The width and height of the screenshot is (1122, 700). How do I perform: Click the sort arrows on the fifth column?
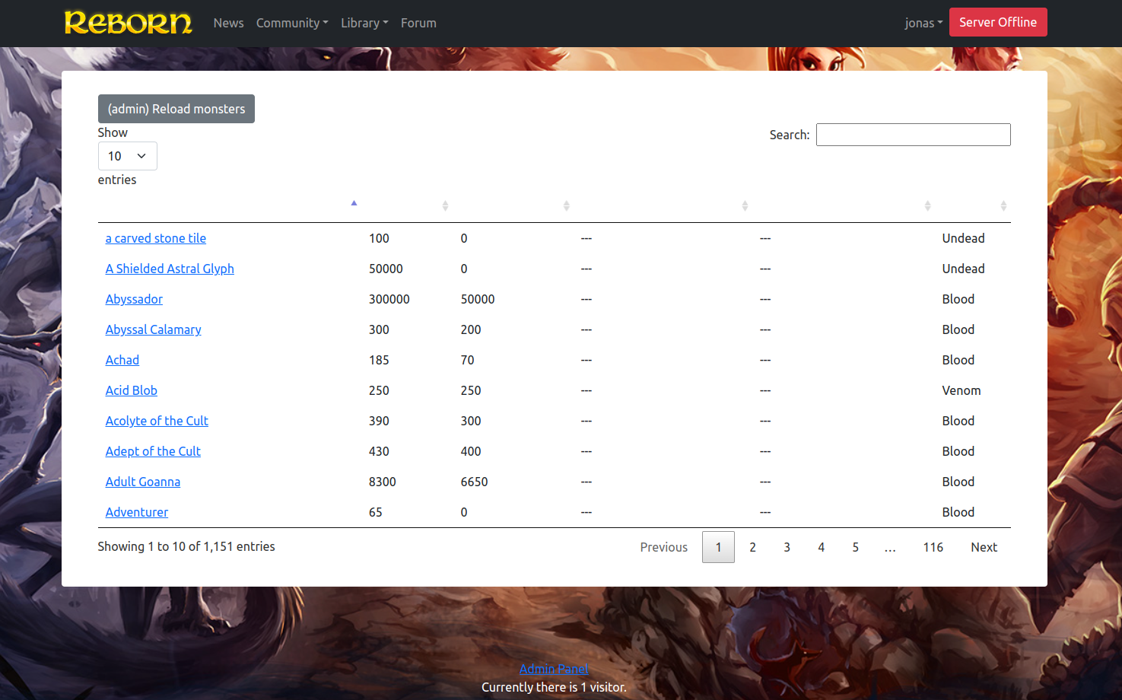928,205
